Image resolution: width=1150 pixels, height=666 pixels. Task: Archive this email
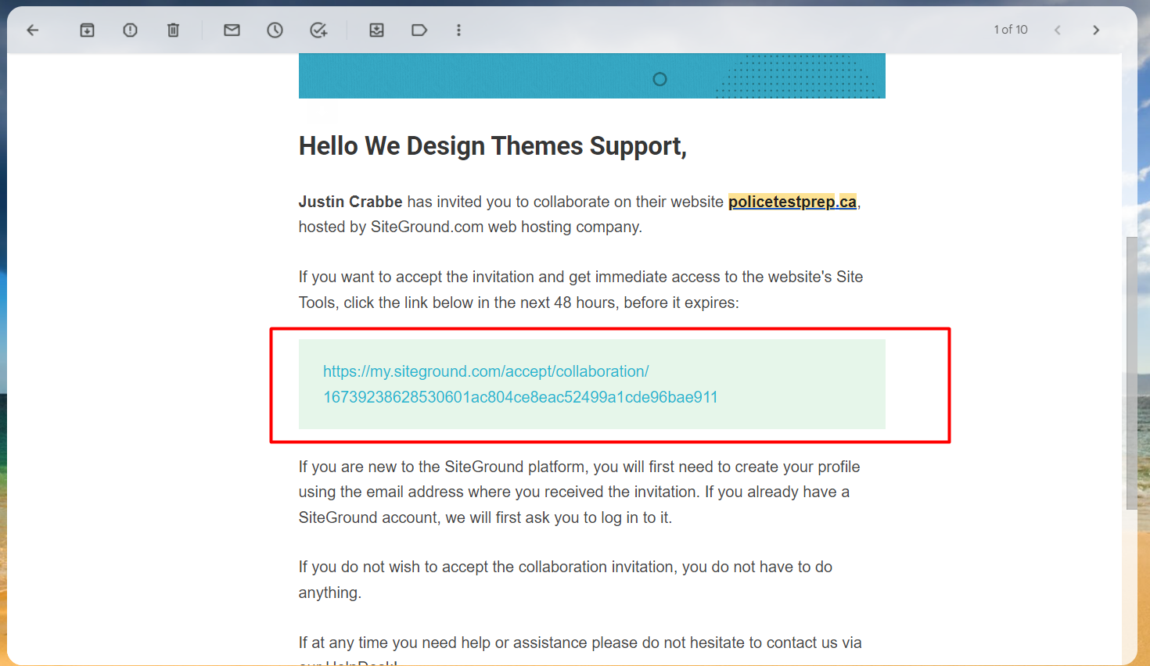(87, 30)
